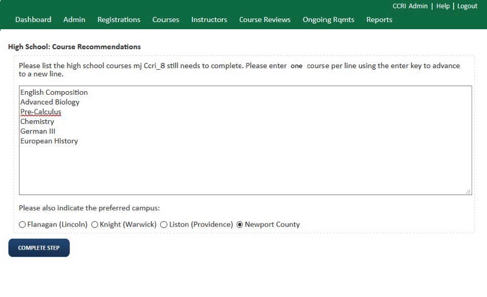Choose the Knight (Warwick) campus option
487x297 pixels.
(x=95, y=225)
